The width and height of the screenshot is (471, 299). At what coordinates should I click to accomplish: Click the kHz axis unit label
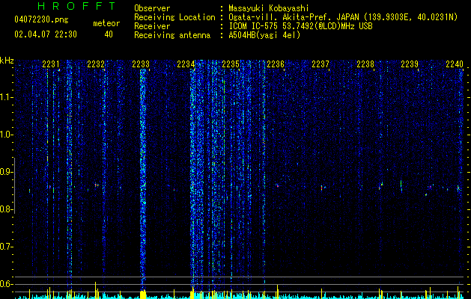click(7, 61)
